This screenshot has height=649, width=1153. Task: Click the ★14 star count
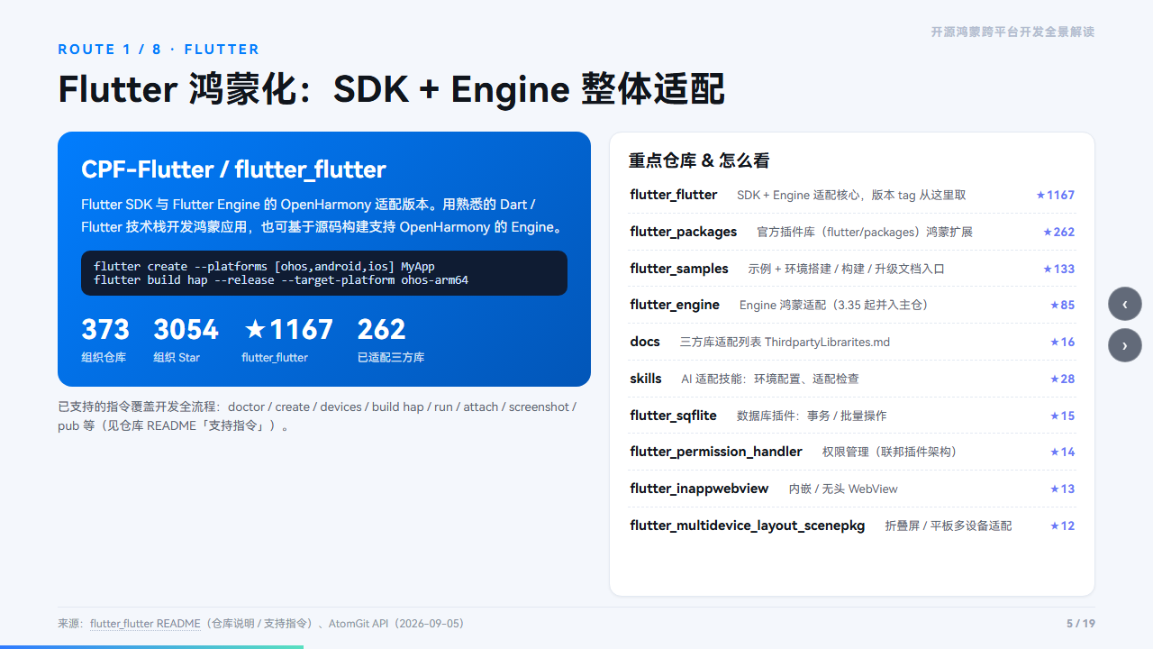tap(1062, 452)
